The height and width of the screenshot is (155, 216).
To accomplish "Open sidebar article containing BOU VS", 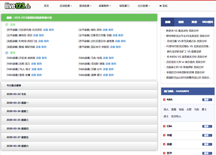I will coord(187,57).
